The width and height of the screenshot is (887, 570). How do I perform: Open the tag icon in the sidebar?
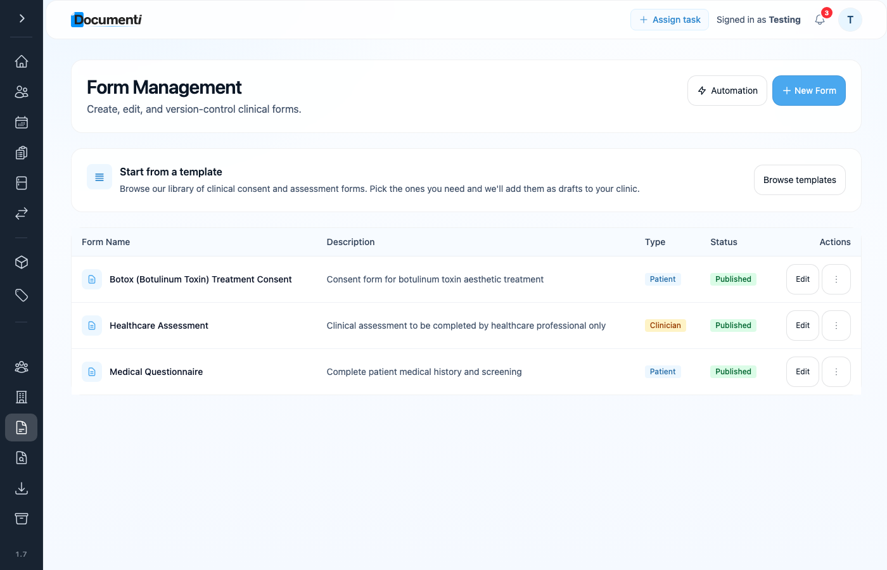click(22, 295)
